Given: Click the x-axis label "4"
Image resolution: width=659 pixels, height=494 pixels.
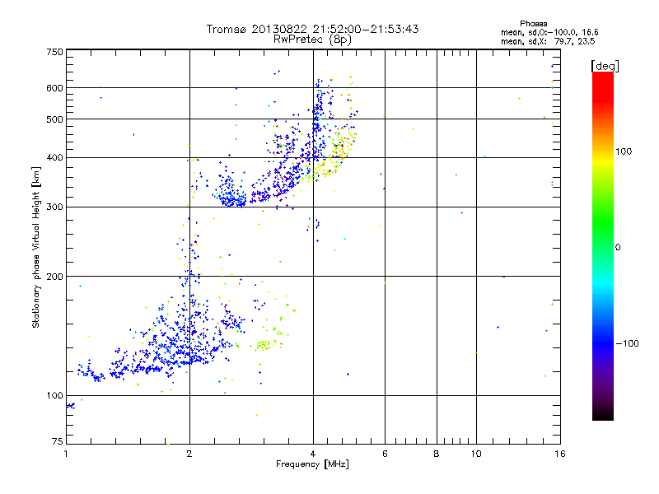Looking at the screenshot, I should [313, 454].
